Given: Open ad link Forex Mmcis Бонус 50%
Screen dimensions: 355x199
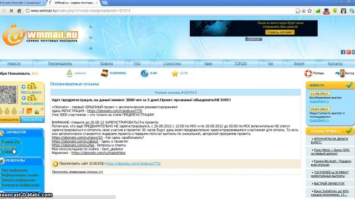Looking at the screenshot, I should pos(331,151).
